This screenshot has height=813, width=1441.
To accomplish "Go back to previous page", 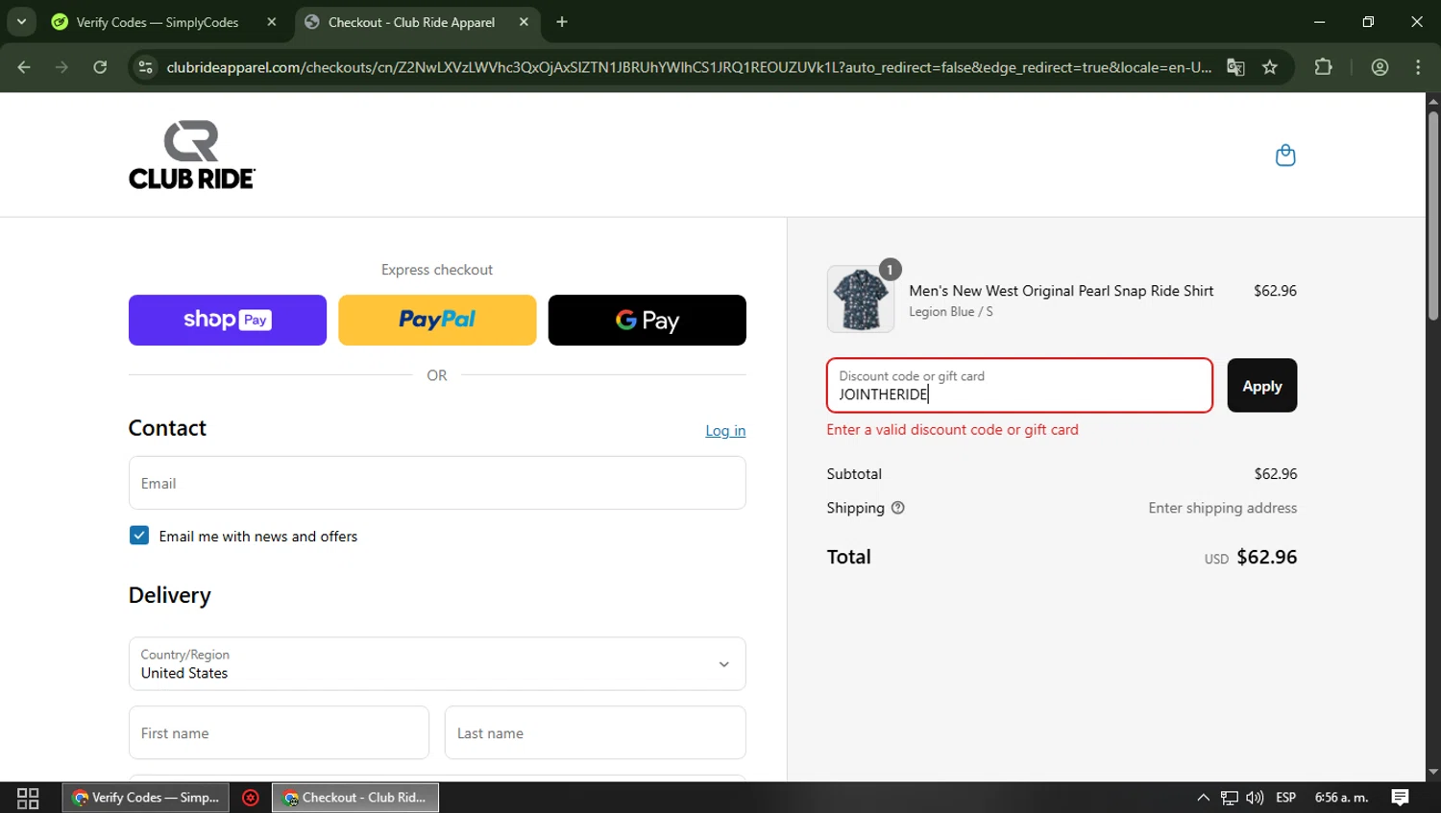I will tap(24, 67).
